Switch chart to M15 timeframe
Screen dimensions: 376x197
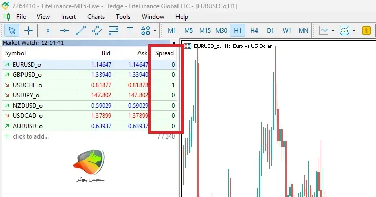click(x=205, y=30)
